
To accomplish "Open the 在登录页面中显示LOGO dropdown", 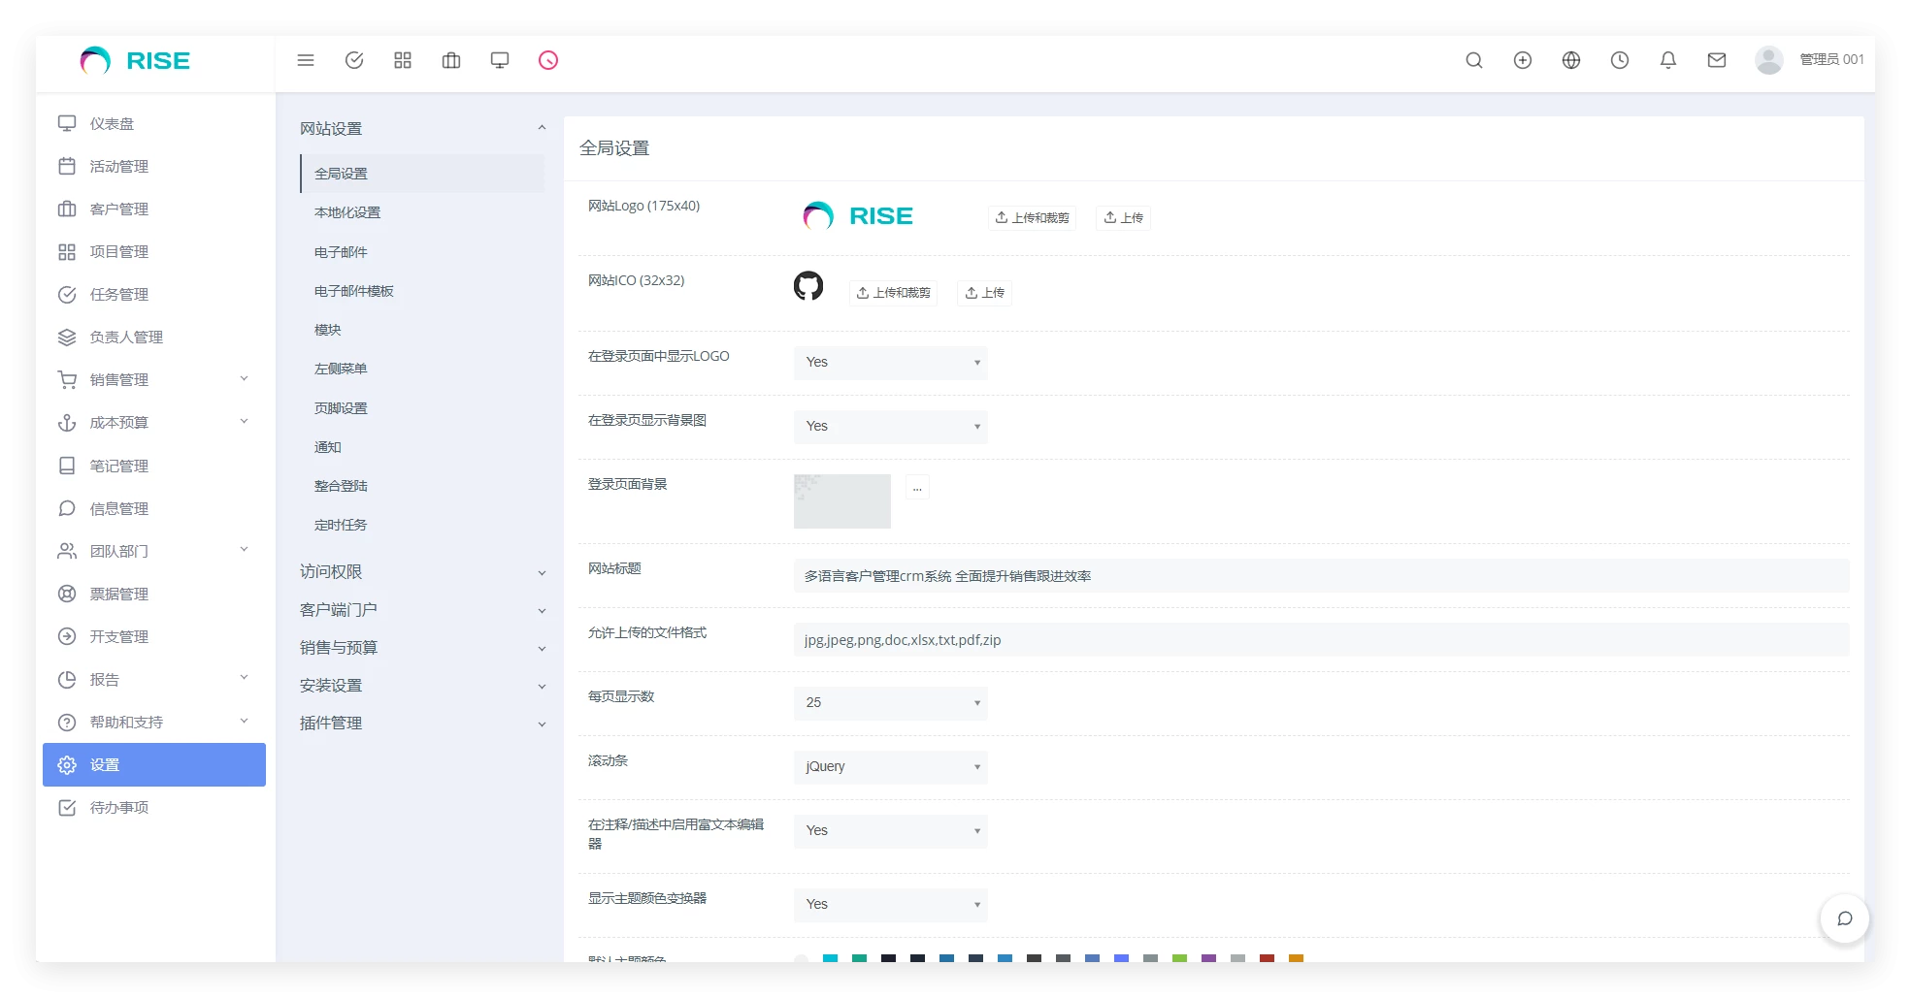I will coord(890,363).
